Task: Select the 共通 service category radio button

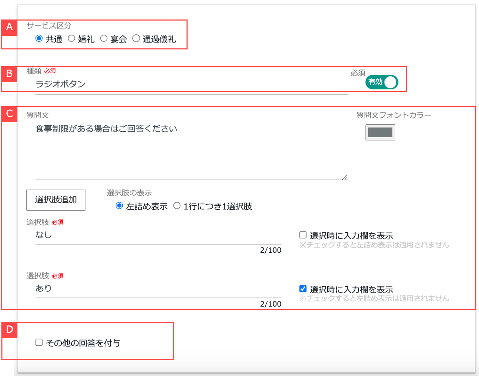Action: pos(39,38)
